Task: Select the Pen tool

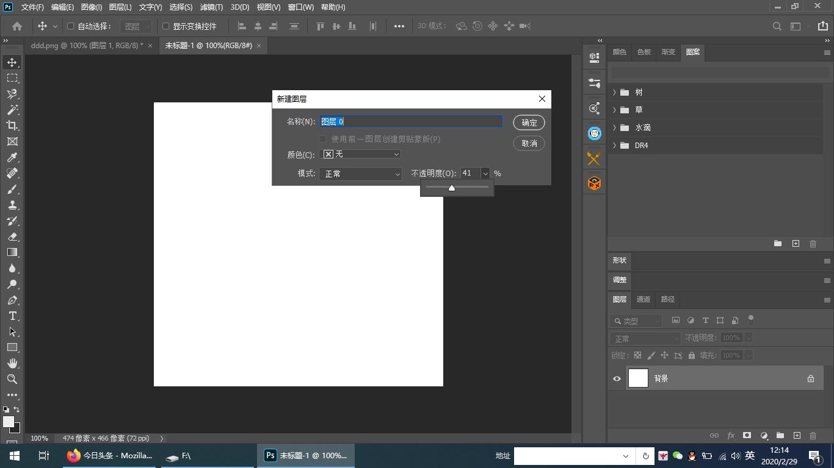Action: pos(12,300)
